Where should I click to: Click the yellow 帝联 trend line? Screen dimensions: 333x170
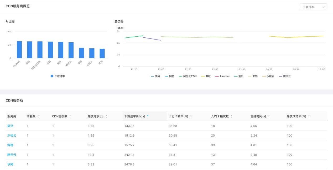pos(296,37)
